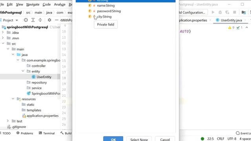Select the SpringbootWithPos application class
Screen dimensions: 251x141
pyautogui.click(x=46, y=94)
